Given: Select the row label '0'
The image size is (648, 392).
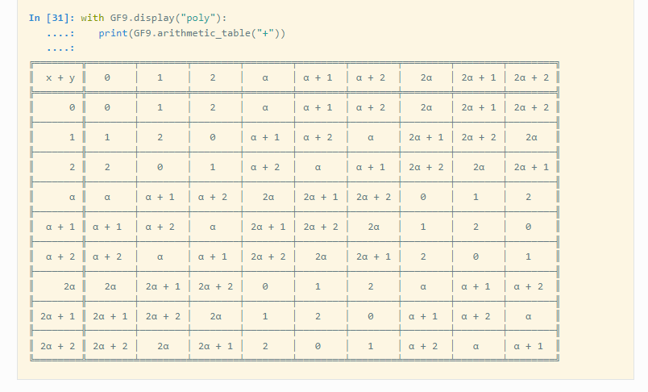Looking at the screenshot, I should pyautogui.click(x=72, y=107).
